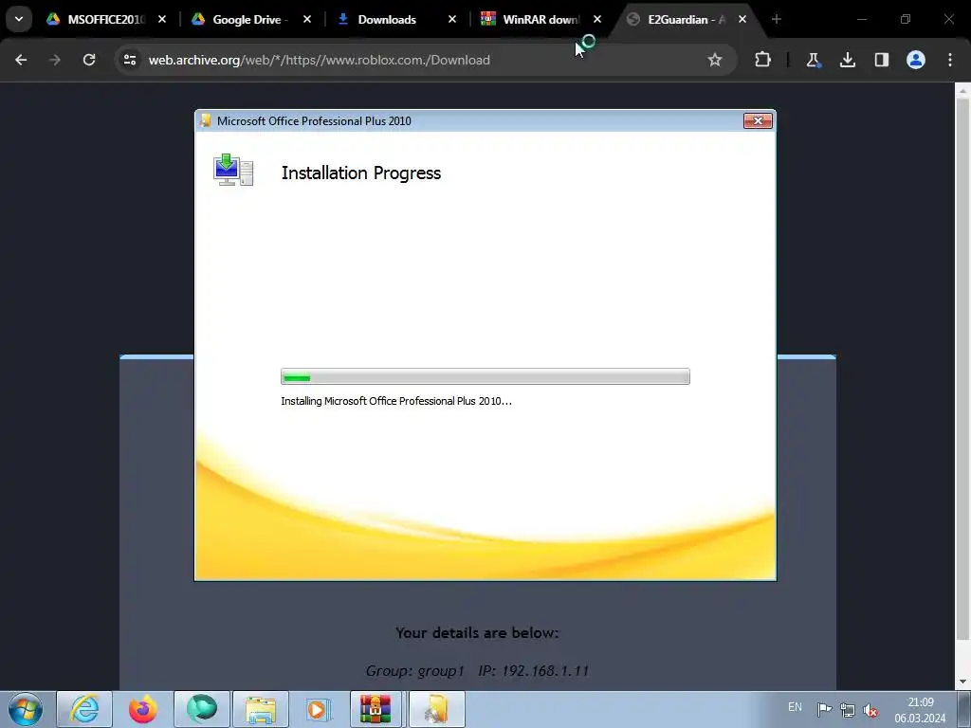This screenshot has width=971, height=728.
Task: Reload the current page
Action: pyautogui.click(x=89, y=60)
